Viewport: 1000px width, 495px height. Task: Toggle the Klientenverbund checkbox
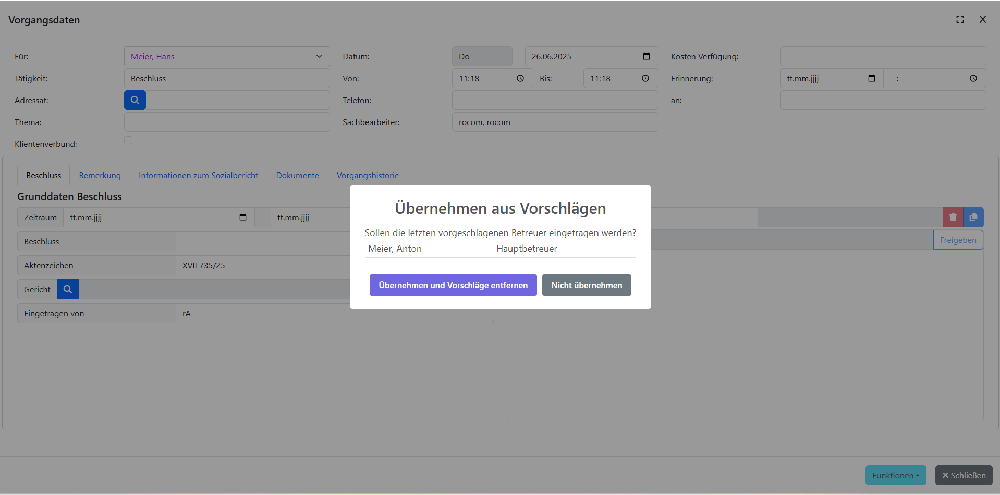pos(128,140)
